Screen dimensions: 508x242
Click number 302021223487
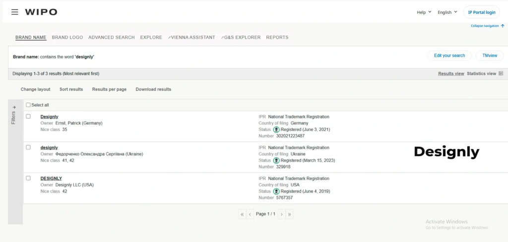pyautogui.click(x=290, y=136)
